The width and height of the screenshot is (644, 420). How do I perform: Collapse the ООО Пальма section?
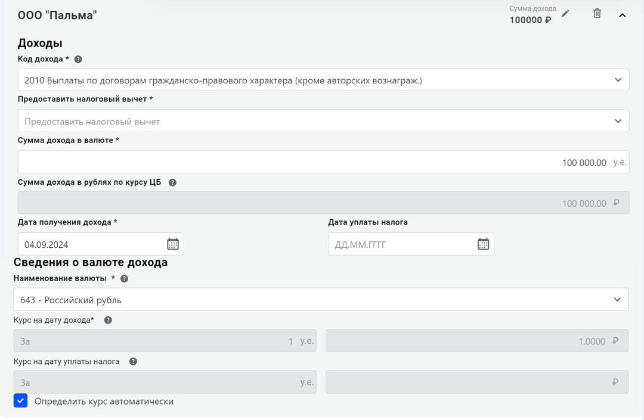(x=622, y=15)
